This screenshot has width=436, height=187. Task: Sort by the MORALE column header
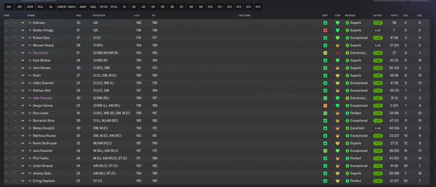coord(350,16)
